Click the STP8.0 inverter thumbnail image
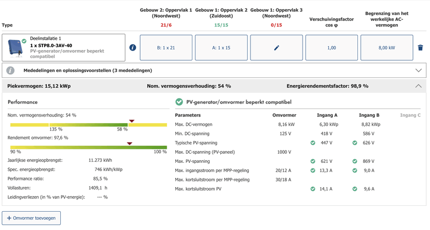 coord(15,48)
